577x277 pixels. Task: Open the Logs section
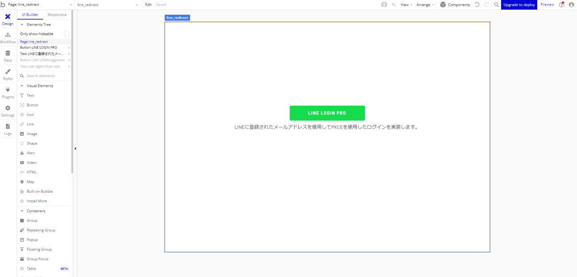click(x=8, y=129)
